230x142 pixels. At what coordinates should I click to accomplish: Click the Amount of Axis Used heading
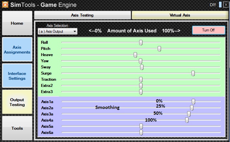pyautogui.click(x=132, y=31)
